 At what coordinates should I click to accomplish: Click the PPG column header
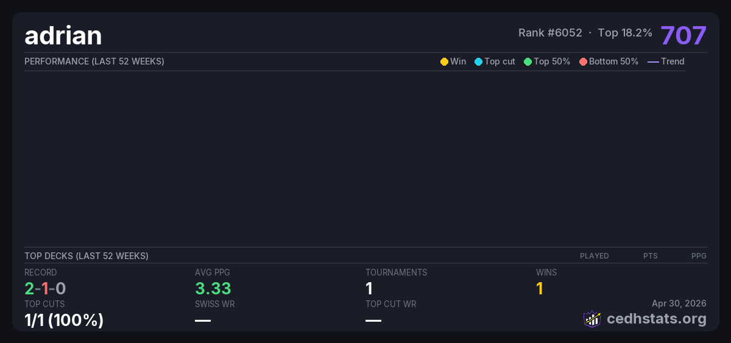[699, 256]
